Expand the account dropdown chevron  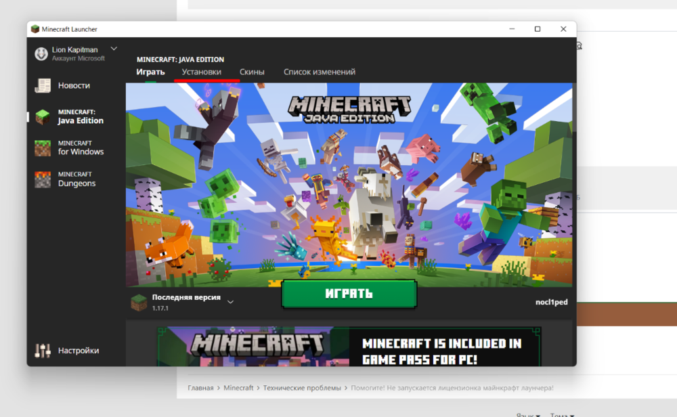coord(114,49)
